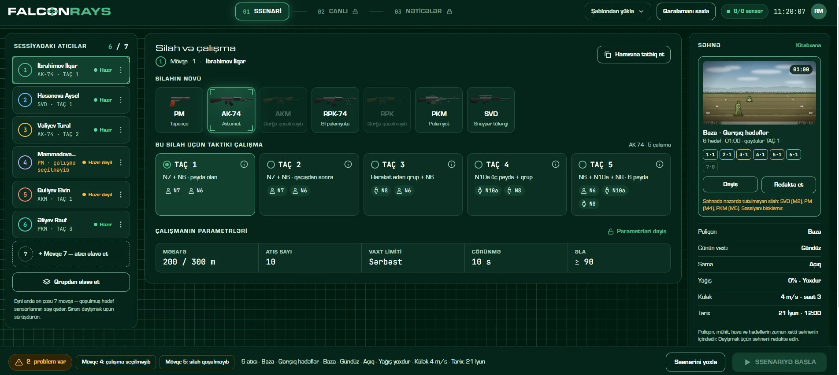This screenshot has width=839, height=375.
Task: Click the Dəyiş scene button
Action: click(730, 184)
